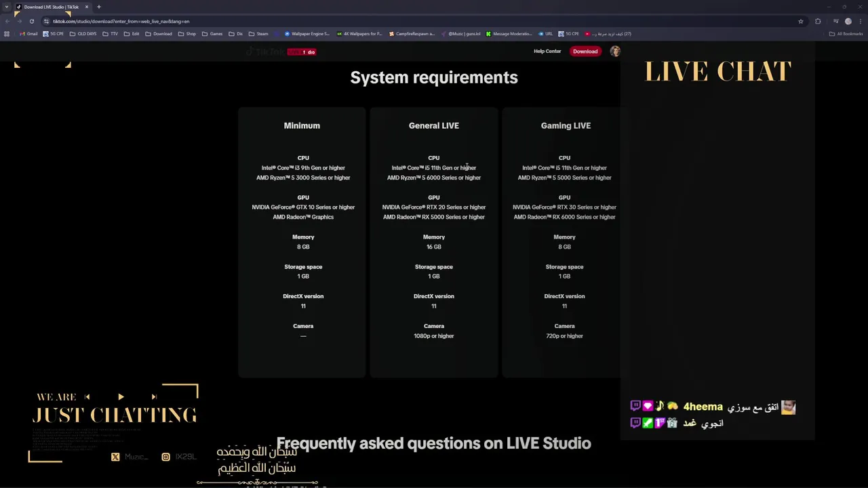This screenshot has width=868, height=488.
Task: Click 'AMD Ryzen 5 5000 Series or higher'
Action: pos(564,178)
